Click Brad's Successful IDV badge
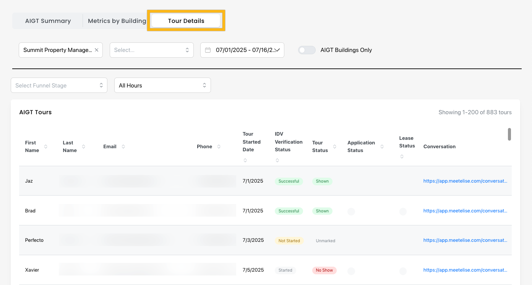This screenshot has height=285, width=532. [x=289, y=211]
